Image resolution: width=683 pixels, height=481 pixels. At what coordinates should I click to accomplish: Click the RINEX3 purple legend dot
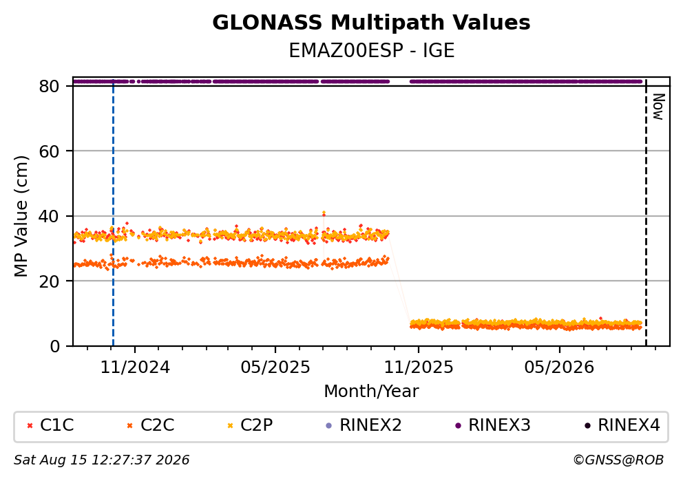(458, 426)
